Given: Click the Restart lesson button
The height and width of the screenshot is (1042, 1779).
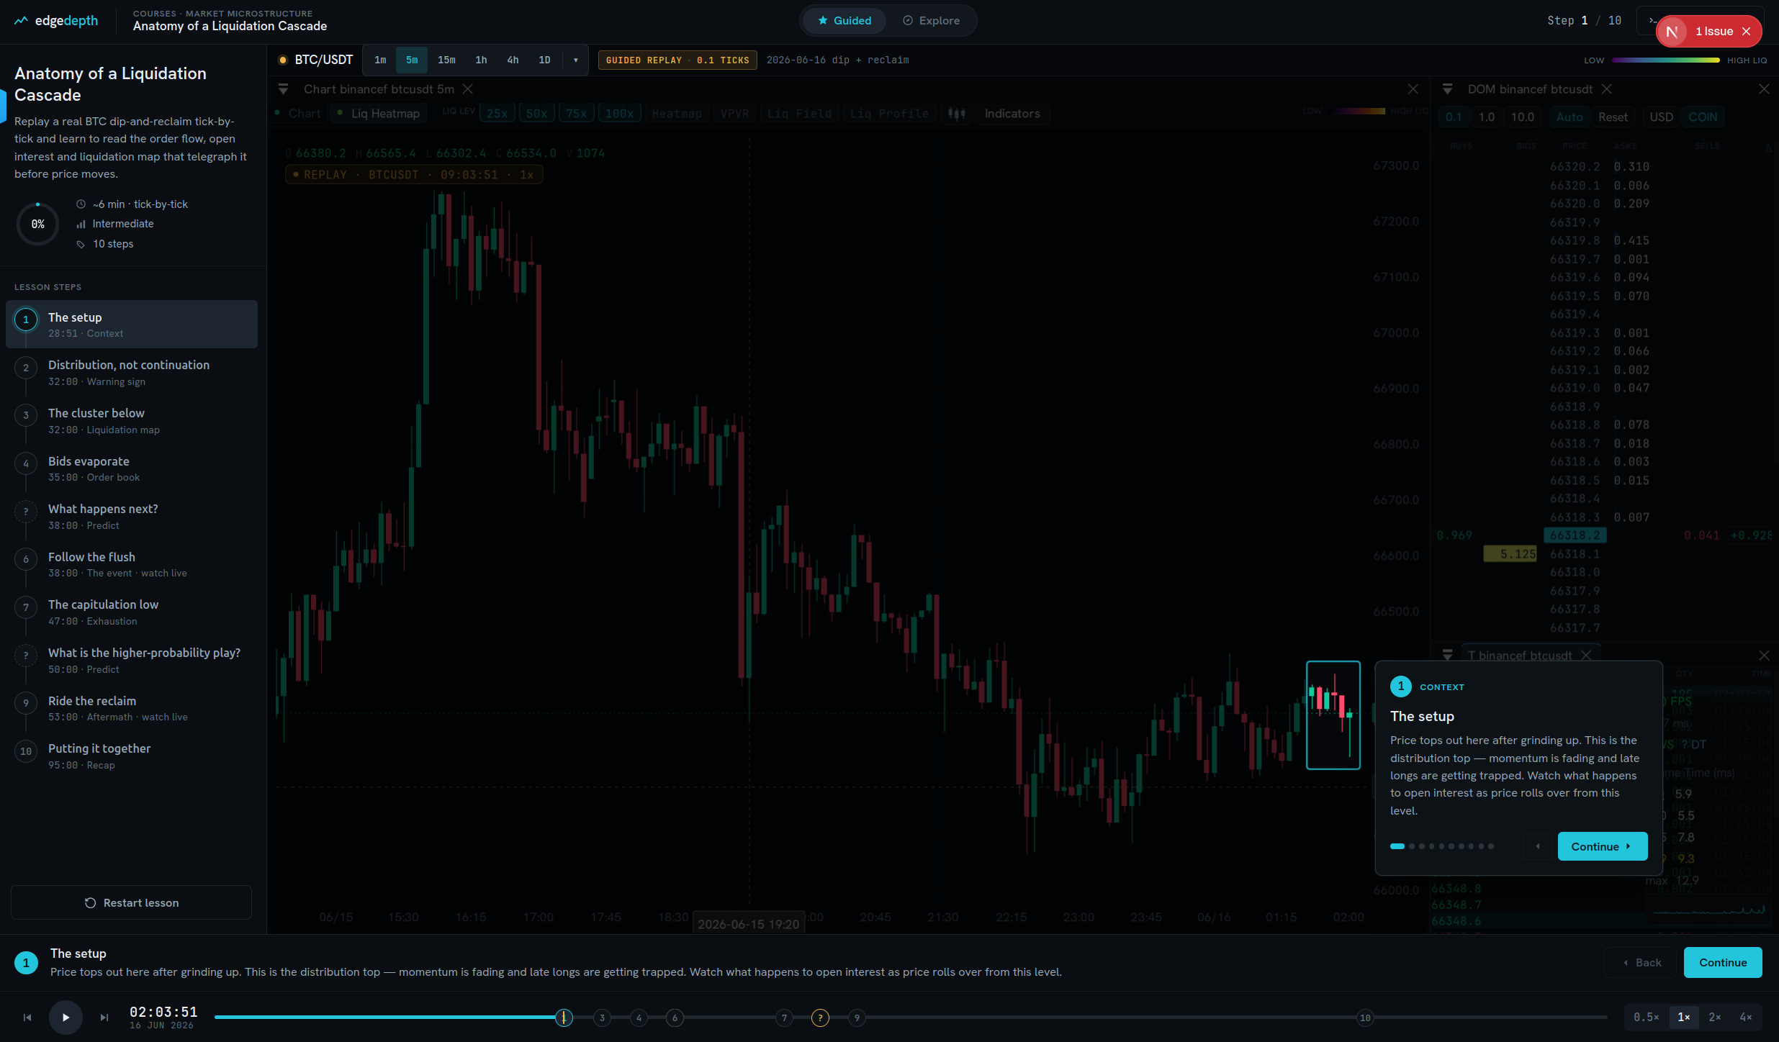Looking at the screenshot, I should point(131,902).
